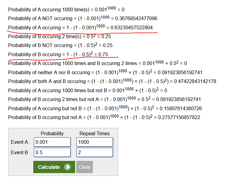Click the result 0.47422843142178 for both occuring
Image resolution: width=225 pixels, height=185 pixels.
click(195, 82)
